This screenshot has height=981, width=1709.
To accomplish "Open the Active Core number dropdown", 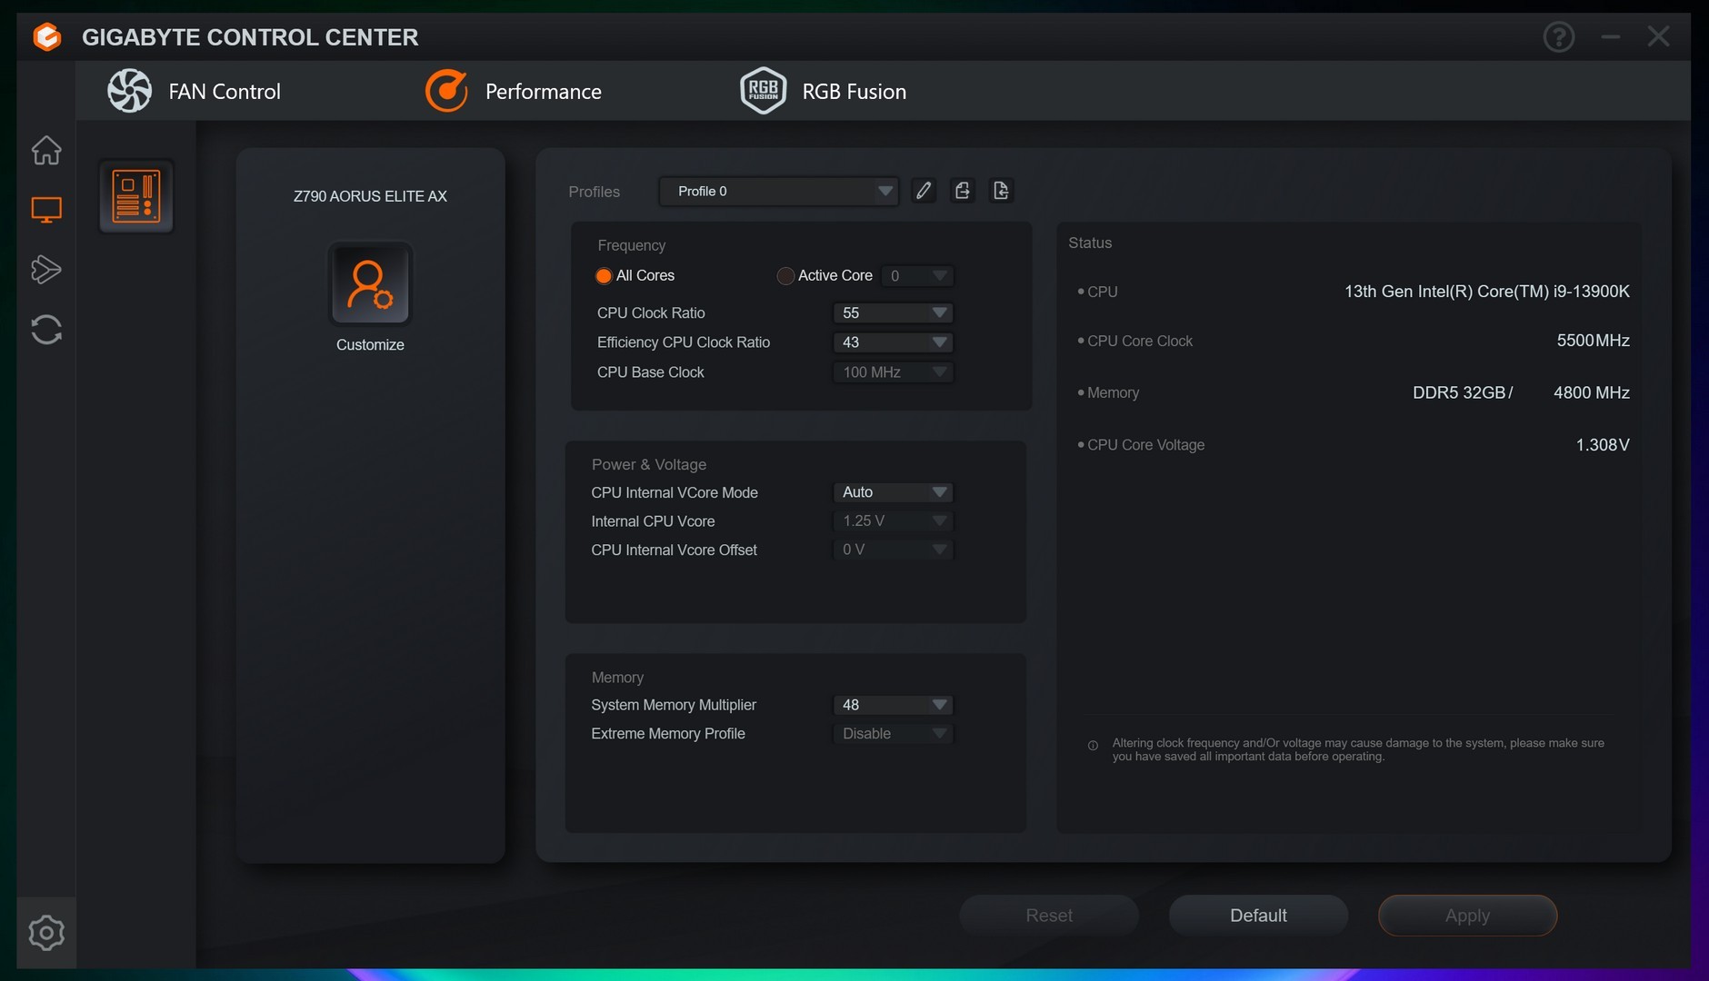I will click(917, 276).
